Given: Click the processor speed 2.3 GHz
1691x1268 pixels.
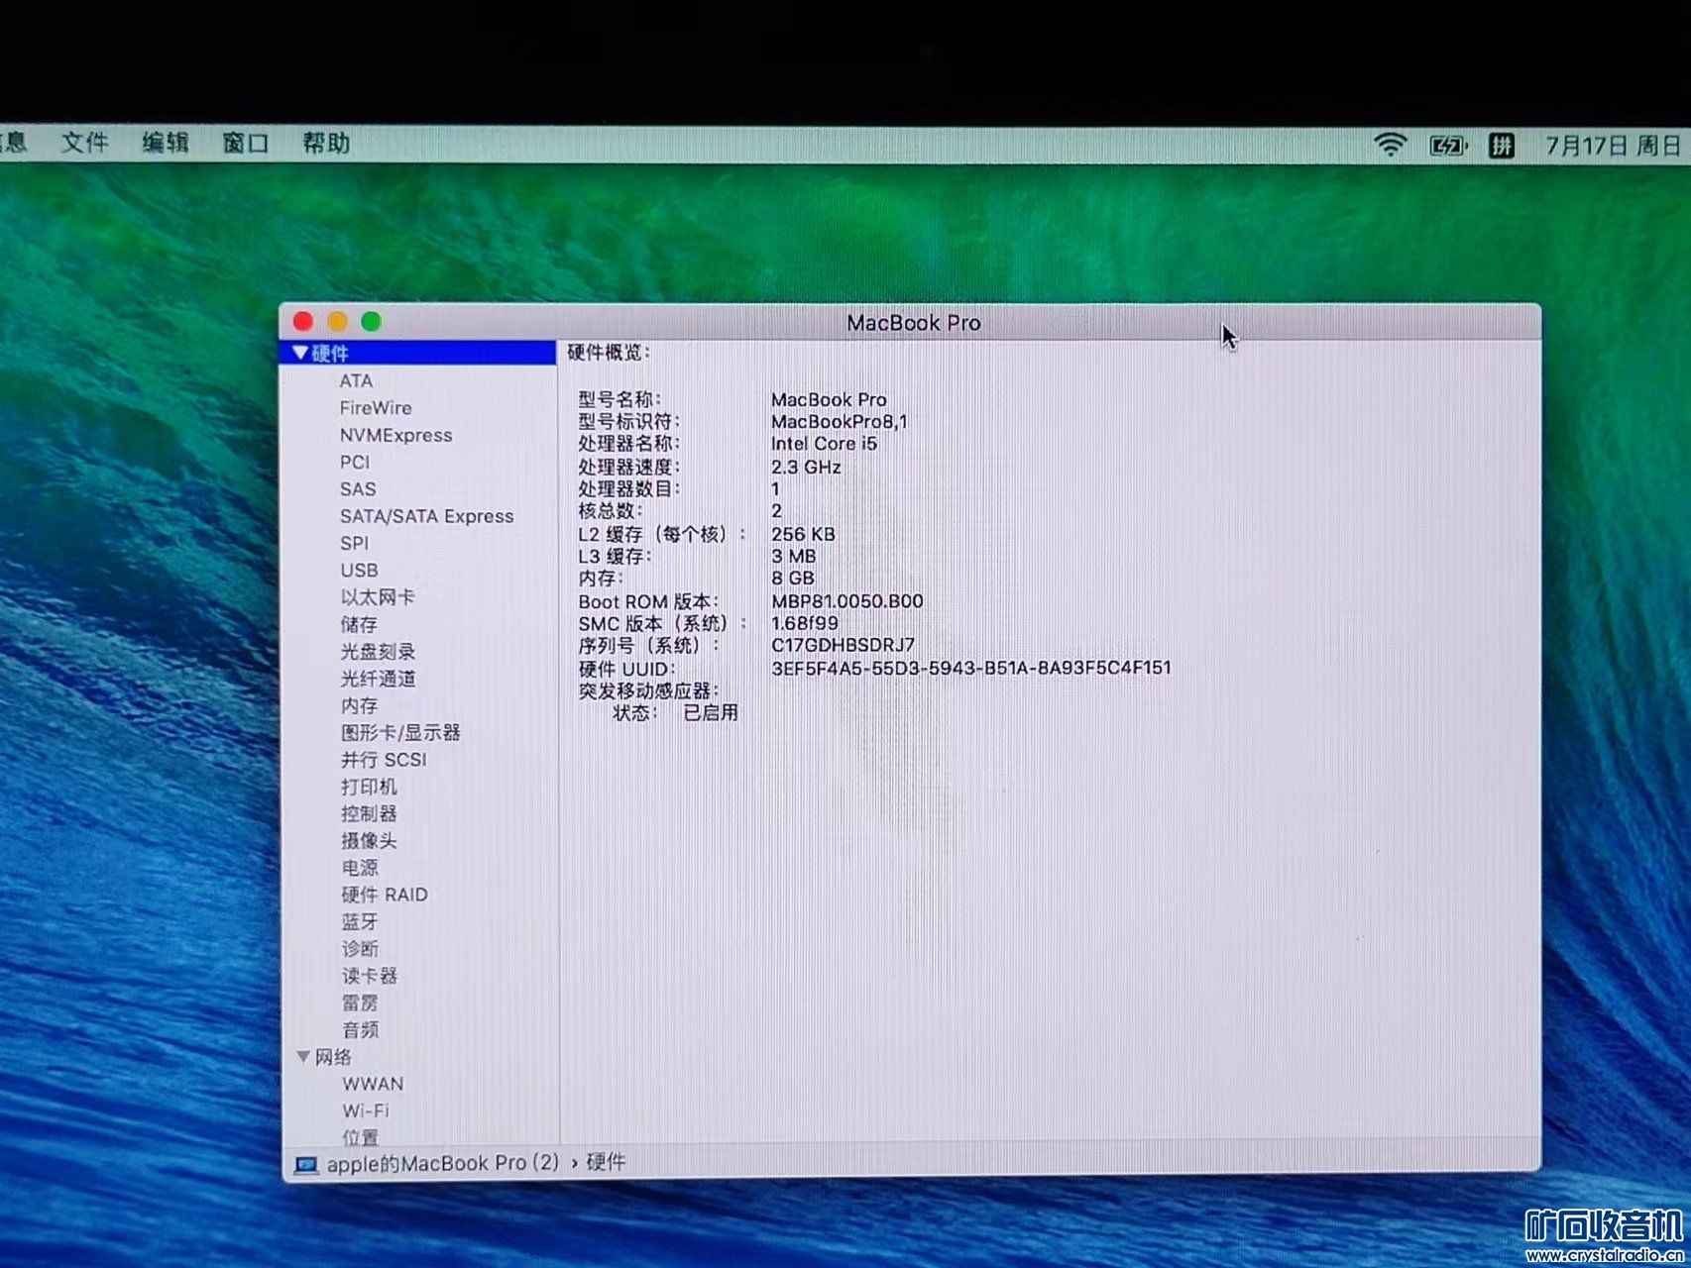Looking at the screenshot, I should (806, 467).
